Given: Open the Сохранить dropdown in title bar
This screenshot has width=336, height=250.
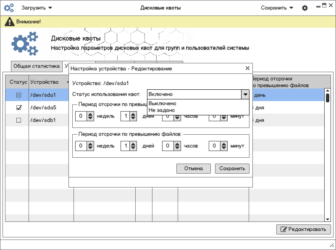Looking at the screenshot, I should coord(277,8).
